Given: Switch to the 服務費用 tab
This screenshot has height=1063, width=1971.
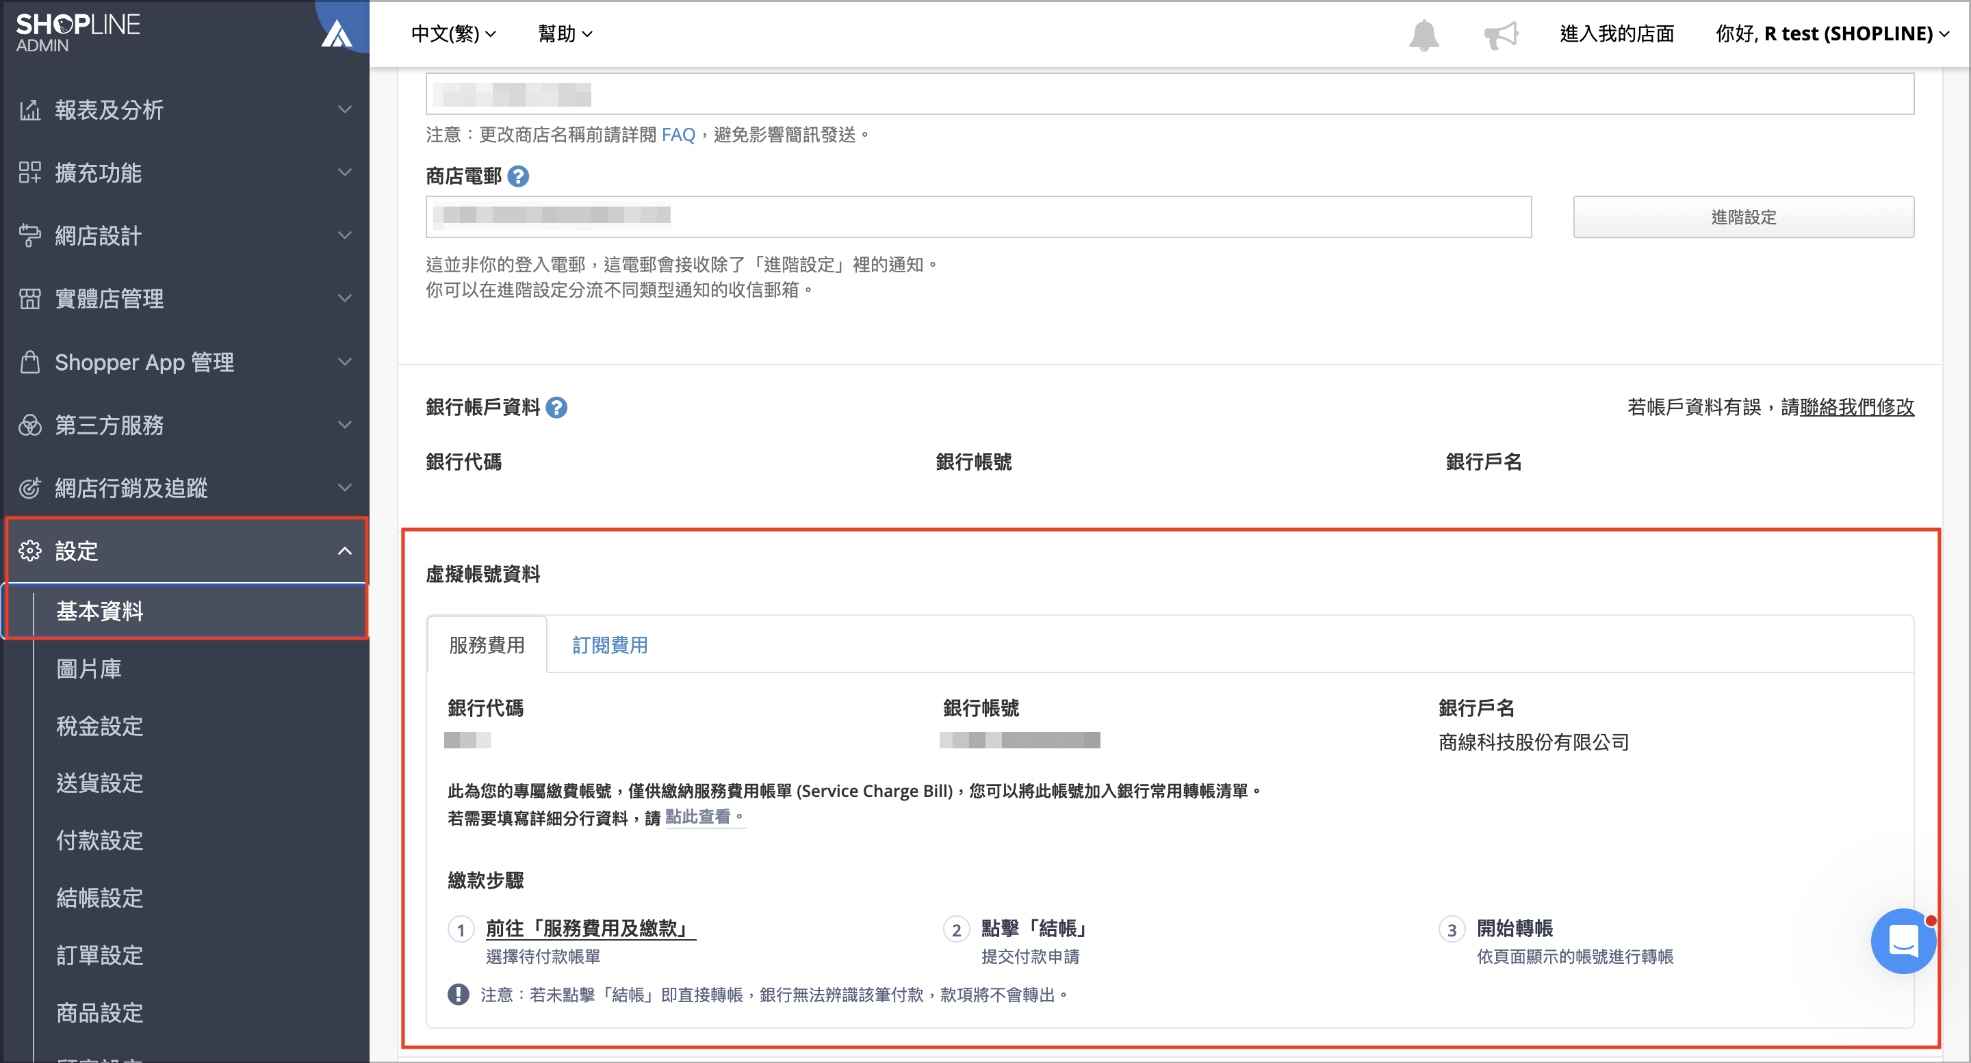Looking at the screenshot, I should [x=487, y=644].
